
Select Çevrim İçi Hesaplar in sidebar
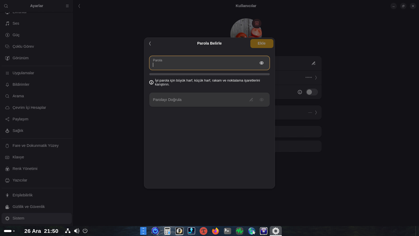[x=29, y=108]
